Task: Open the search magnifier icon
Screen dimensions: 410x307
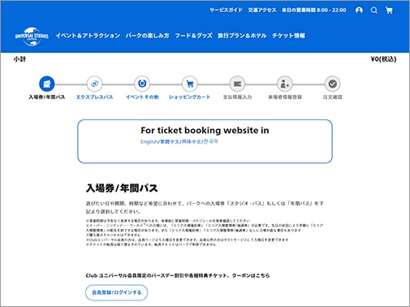Action: [x=374, y=11]
